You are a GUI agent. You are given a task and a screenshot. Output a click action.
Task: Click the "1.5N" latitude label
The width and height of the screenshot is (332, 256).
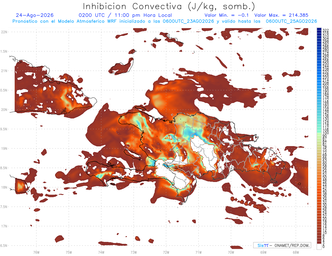(x=4, y=51)
